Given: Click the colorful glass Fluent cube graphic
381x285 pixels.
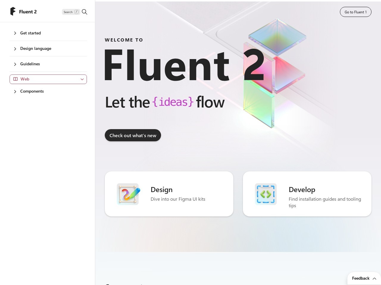Looking at the screenshot, I should tap(274, 73).
